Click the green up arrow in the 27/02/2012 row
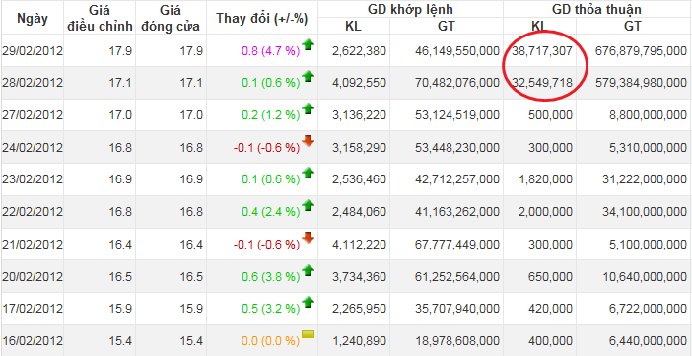 pos(308,108)
